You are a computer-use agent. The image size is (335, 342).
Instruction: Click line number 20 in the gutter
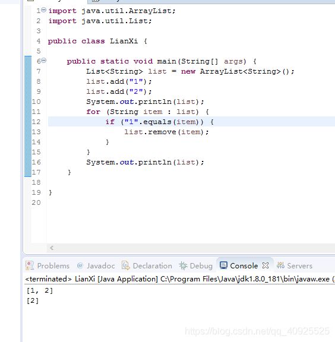coord(36,202)
